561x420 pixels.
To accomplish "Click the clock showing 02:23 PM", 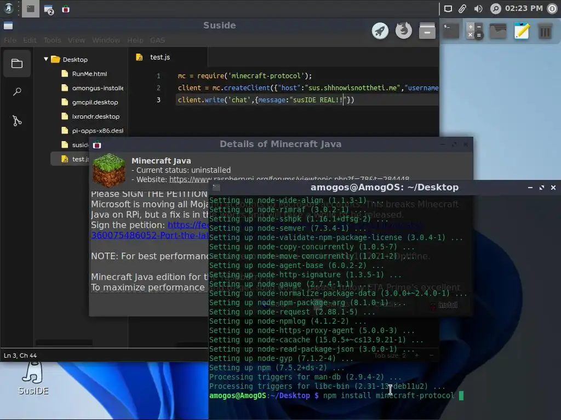I will click(x=524, y=8).
